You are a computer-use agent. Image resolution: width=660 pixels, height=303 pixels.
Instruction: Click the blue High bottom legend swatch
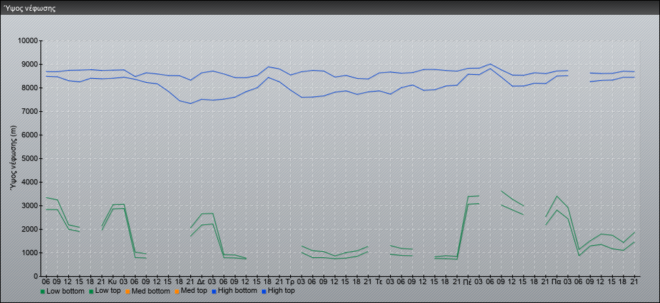coord(213,292)
